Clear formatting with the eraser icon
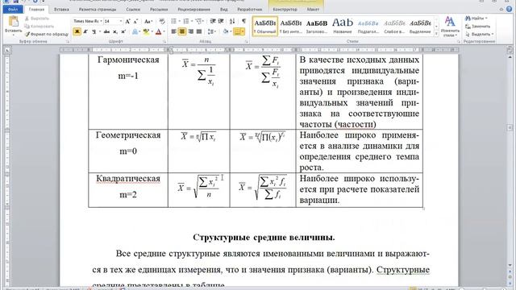The height and width of the screenshot is (290, 516). pyautogui.click(x=161, y=22)
